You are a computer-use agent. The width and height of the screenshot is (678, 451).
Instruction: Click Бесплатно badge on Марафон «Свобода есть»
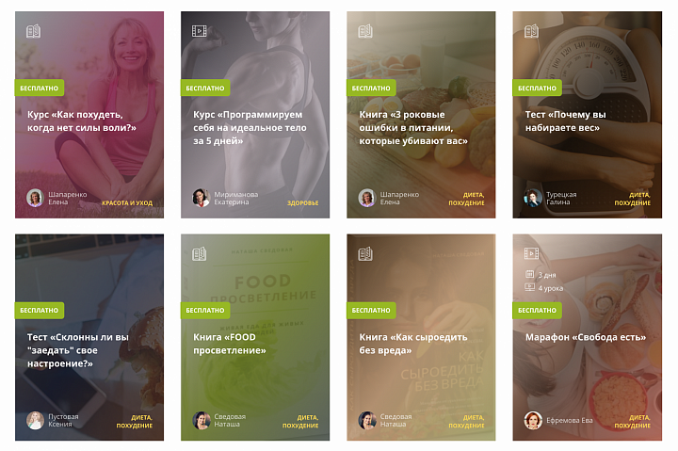pos(537,310)
